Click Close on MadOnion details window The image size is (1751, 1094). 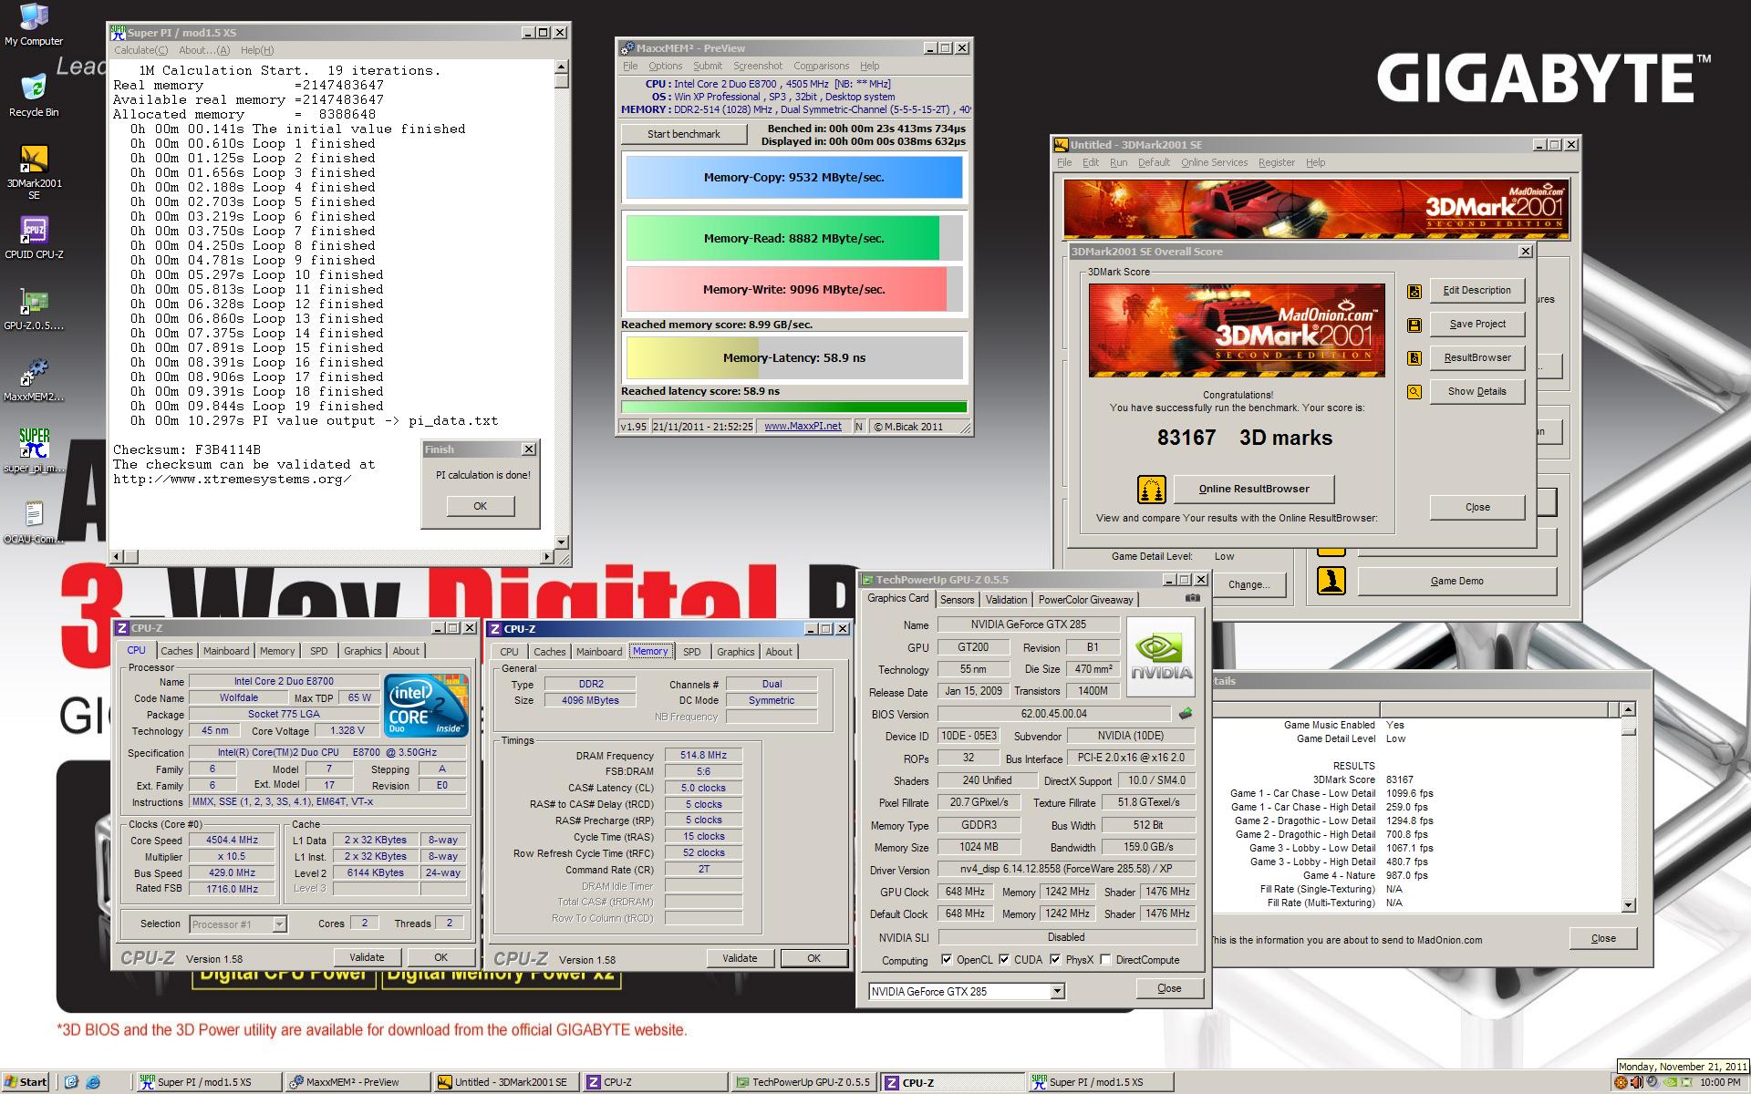pyautogui.click(x=1603, y=938)
